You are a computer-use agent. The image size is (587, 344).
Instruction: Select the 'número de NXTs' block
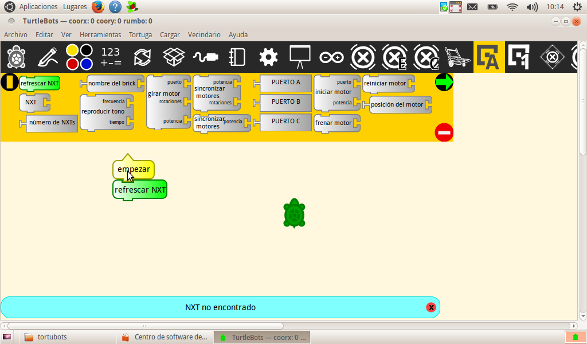click(x=49, y=123)
